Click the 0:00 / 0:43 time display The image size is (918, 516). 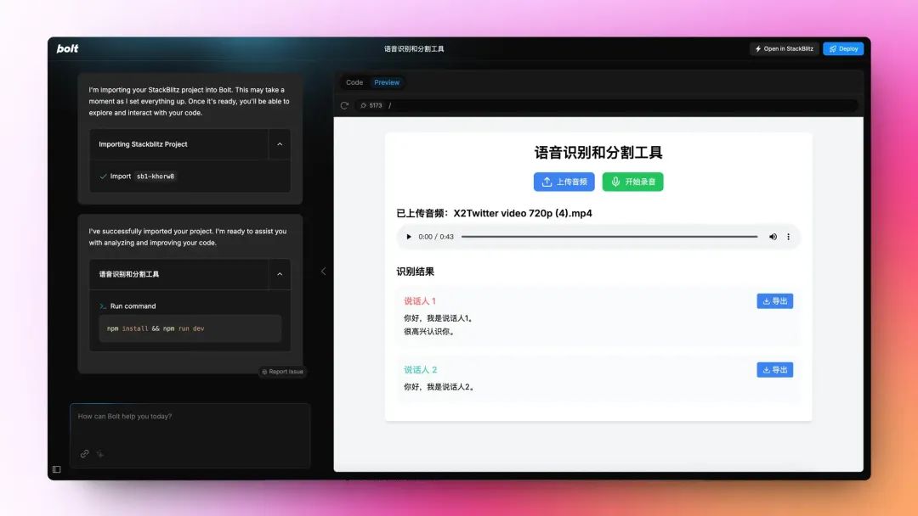pyautogui.click(x=436, y=237)
